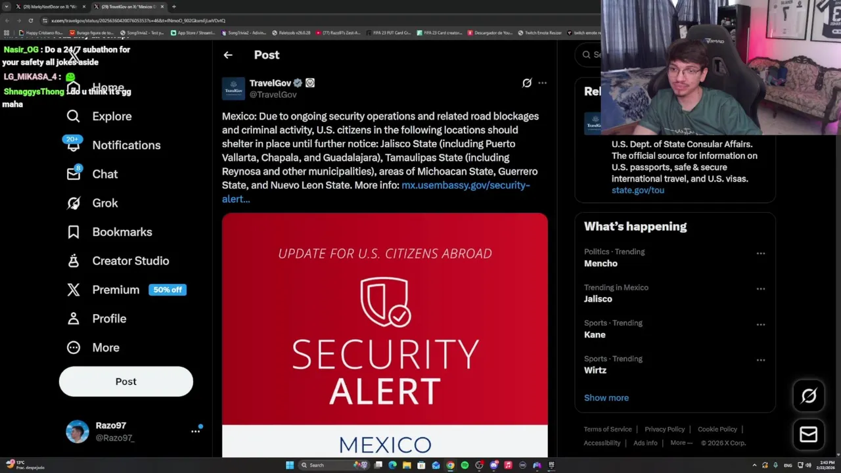Open Cookie Policy footer link
Image resolution: width=841 pixels, height=473 pixels.
(717, 430)
